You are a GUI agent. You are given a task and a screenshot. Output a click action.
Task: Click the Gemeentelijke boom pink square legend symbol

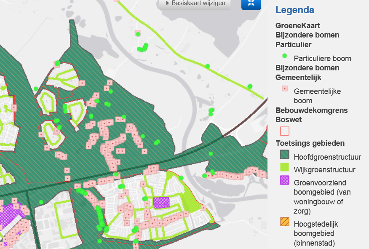coord(285,89)
